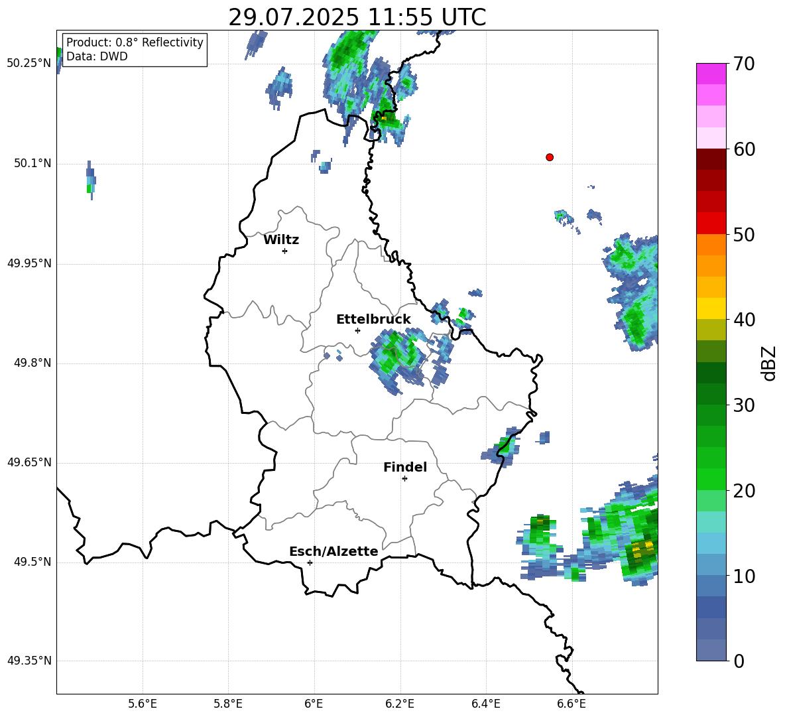Viewport: 785px width, 717px height.
Task: Click the red dot marker on the map
Action: [x=549, y=157]
